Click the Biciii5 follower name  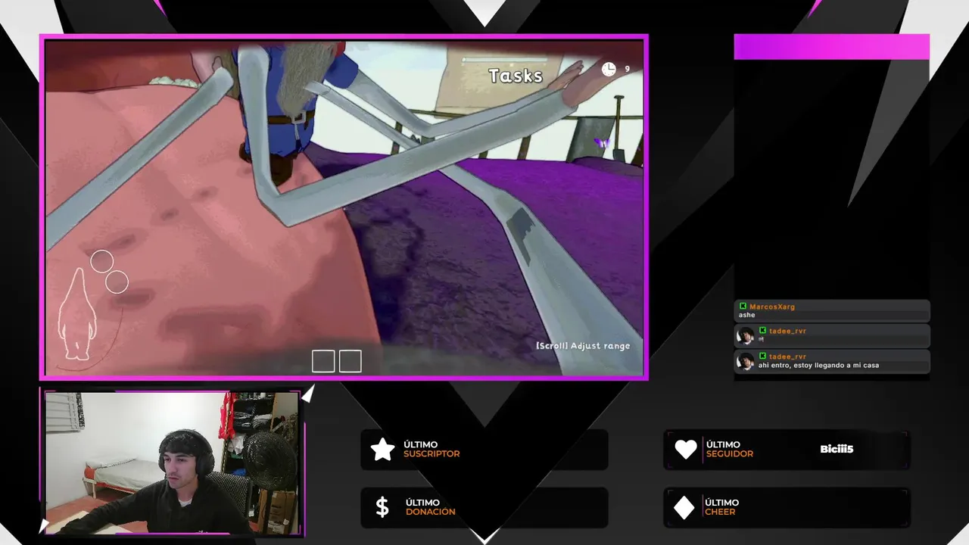(x=837, y=450)
